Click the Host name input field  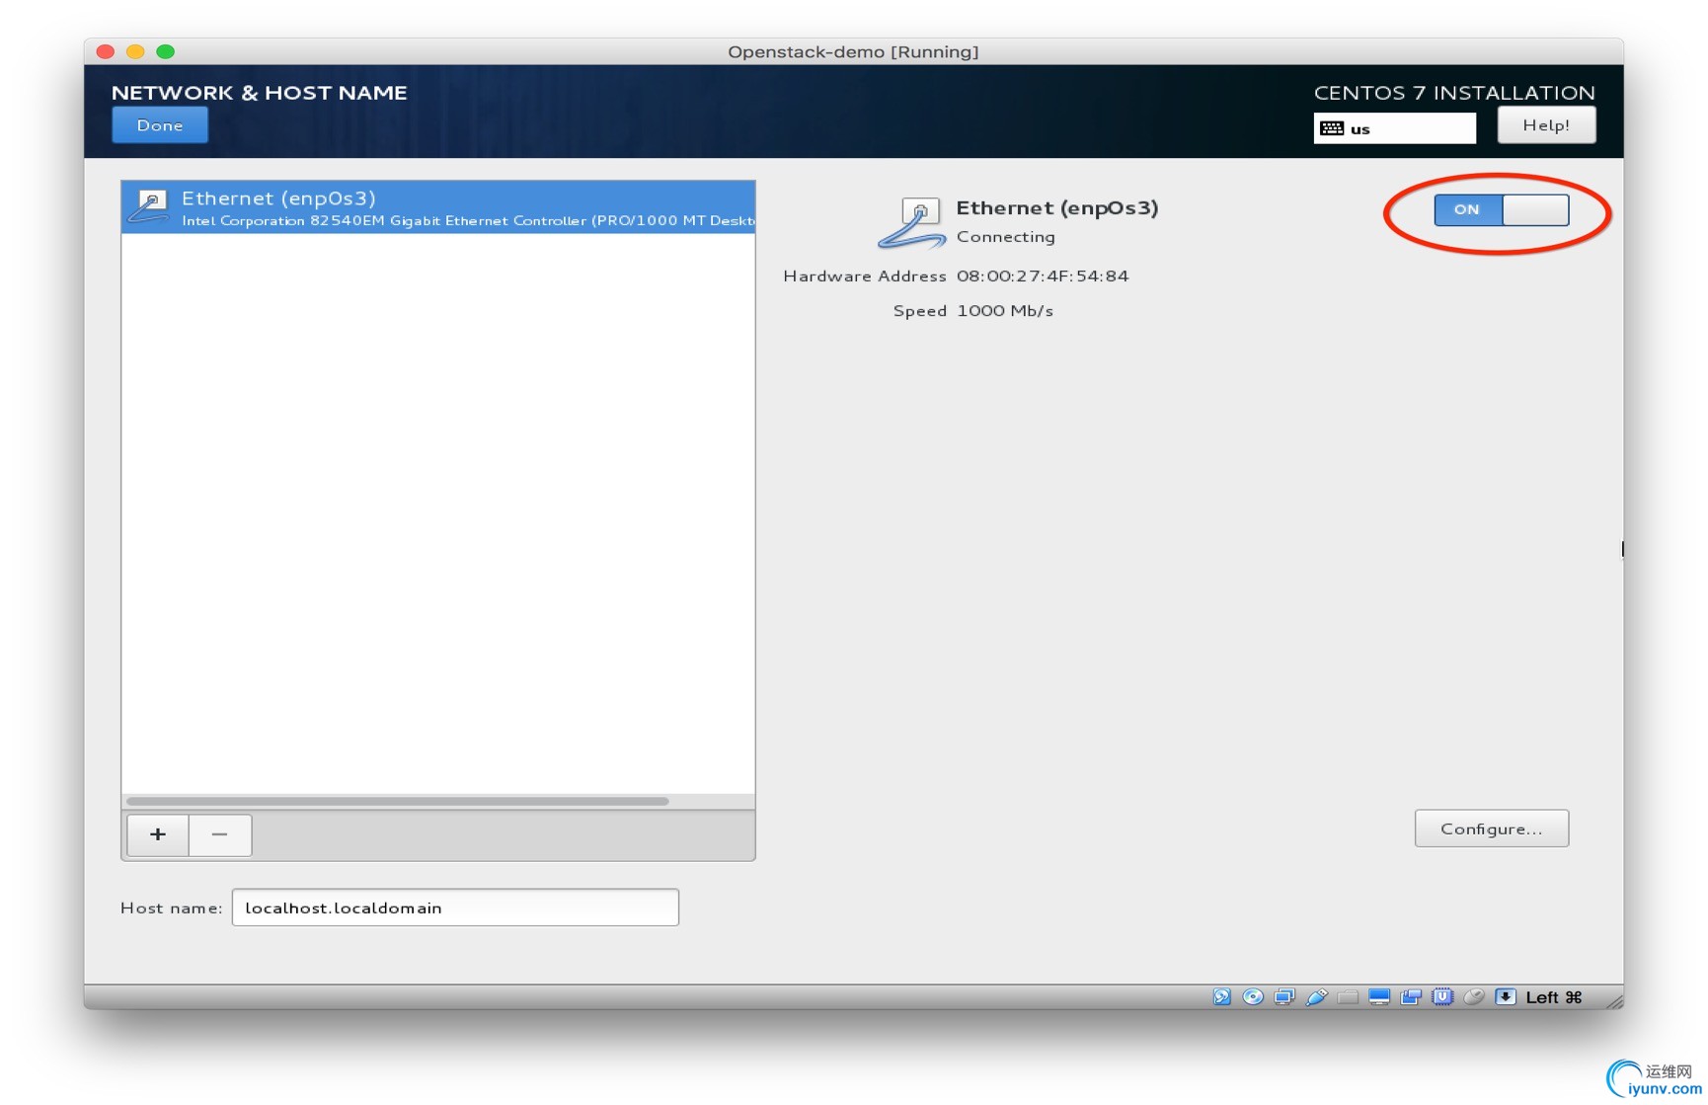click(x=455, y=908)
